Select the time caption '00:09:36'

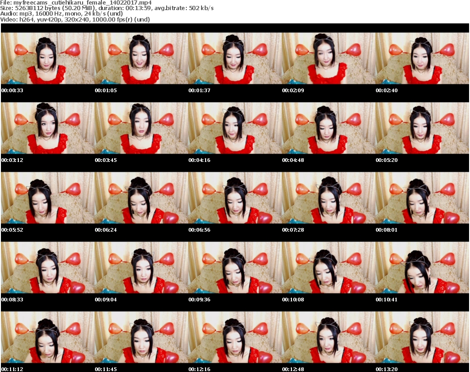tap(199, 300)
